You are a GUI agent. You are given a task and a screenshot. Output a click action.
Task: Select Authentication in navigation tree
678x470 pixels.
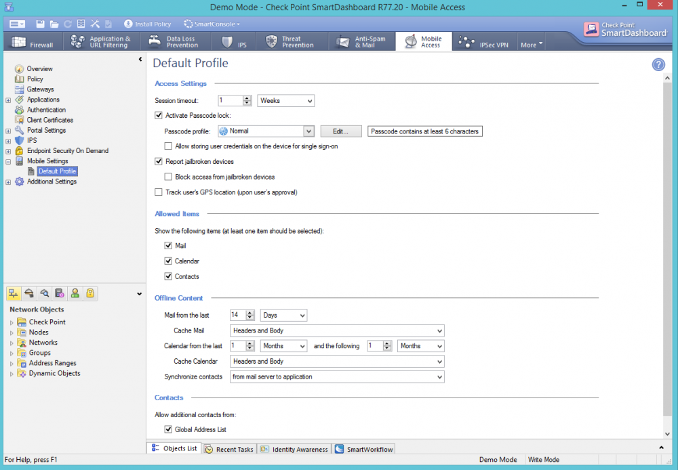pos(46,110)
